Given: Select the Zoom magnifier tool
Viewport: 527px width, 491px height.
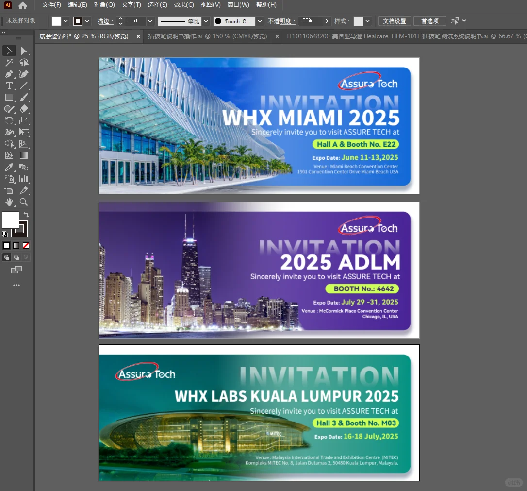Looking at the screenshot, I should (23, 202).
